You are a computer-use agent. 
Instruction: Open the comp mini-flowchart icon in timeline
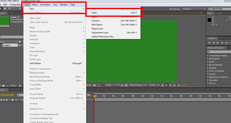(x=89, y=95)
